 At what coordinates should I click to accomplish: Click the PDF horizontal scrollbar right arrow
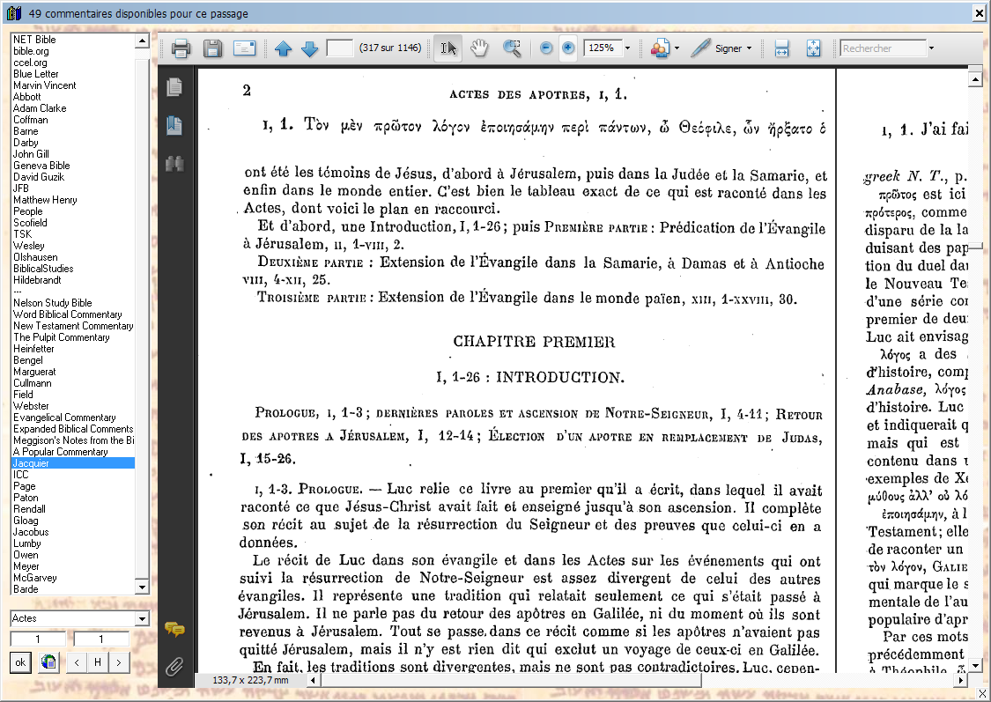(x=961, y=680)
